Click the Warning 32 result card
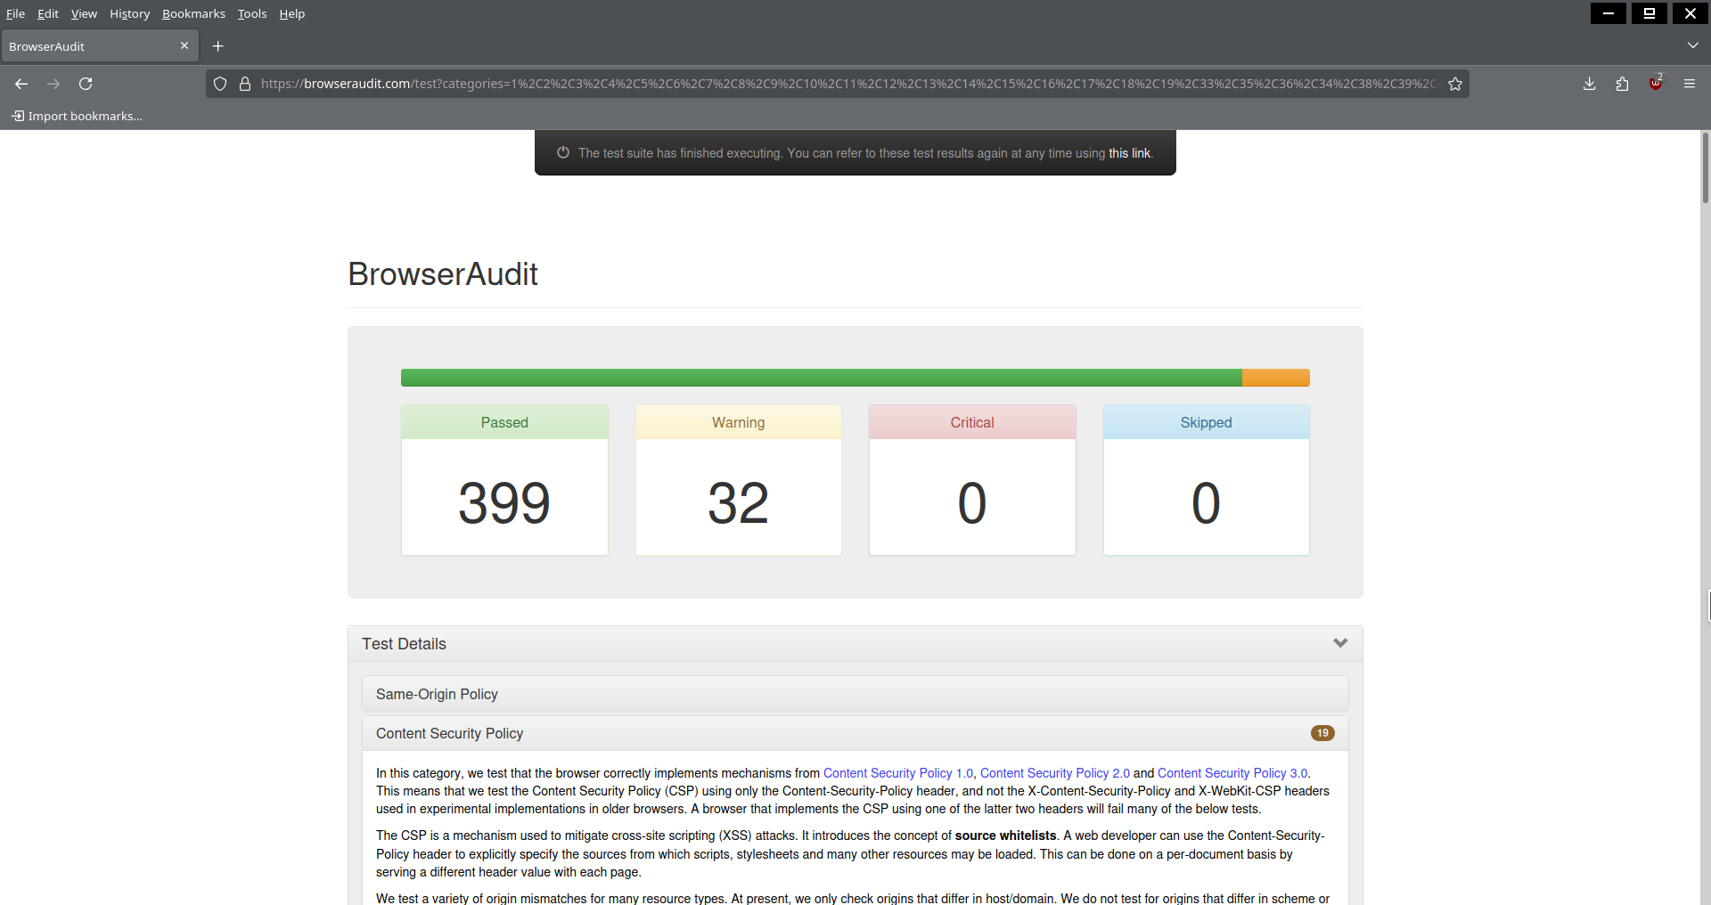1711x905 pixels. click(x=739, y=480)
